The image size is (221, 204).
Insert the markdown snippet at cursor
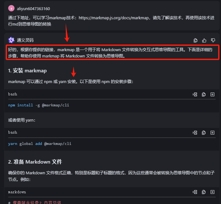[x=195, y=192]
